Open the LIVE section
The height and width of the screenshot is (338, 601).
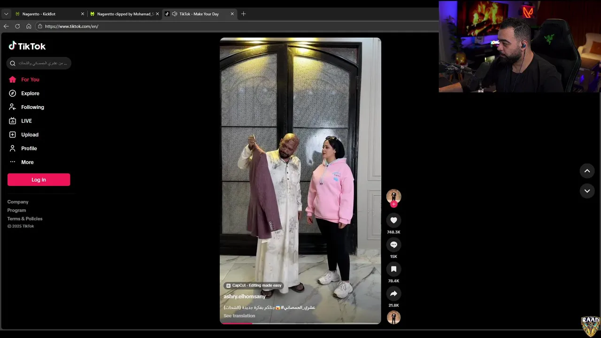coord(20,121)
